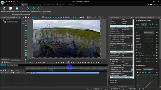This screenshot has width=161, height=90.
Task: Collapse the 'Базовая корректировка' effects section
Action: pyautogui.click(x=136, y=20)
